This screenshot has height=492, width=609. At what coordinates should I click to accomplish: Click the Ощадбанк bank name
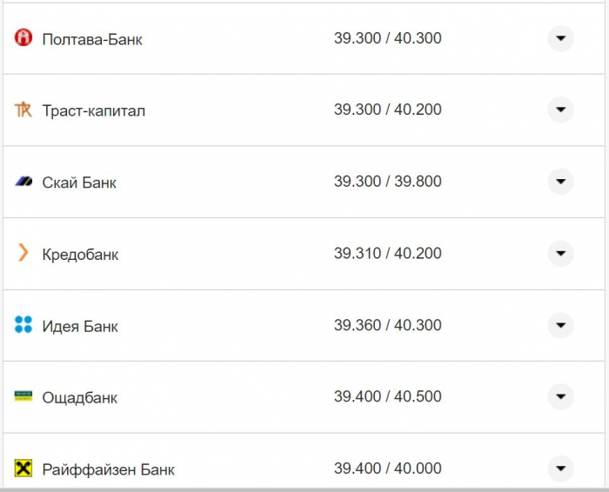pyautogui.click(x=79, y=398)
